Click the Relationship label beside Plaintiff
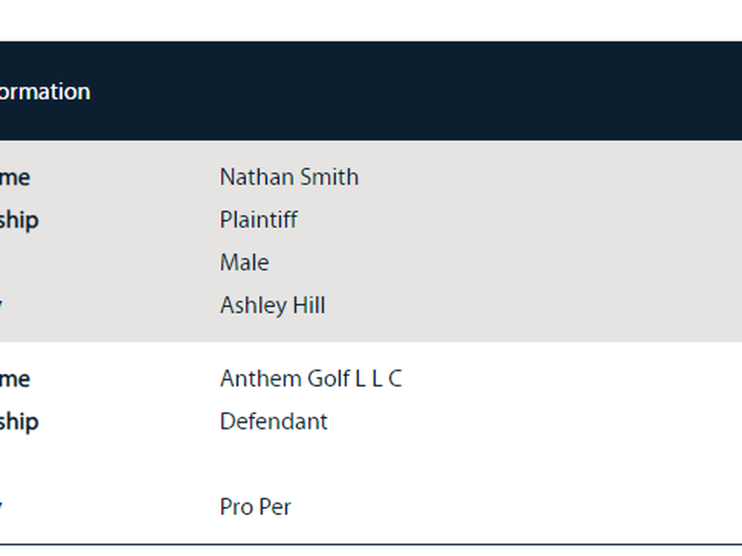The width and height of the screenshot is (742, 556). (x=19, y=220)
